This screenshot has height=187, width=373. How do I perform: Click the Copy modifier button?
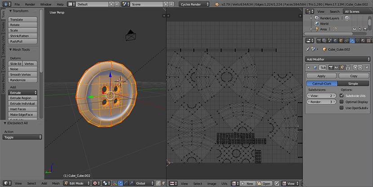[354, 76]
